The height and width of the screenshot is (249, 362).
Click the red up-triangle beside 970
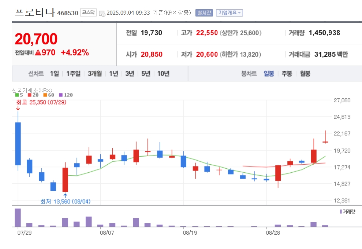click(38, 52)
